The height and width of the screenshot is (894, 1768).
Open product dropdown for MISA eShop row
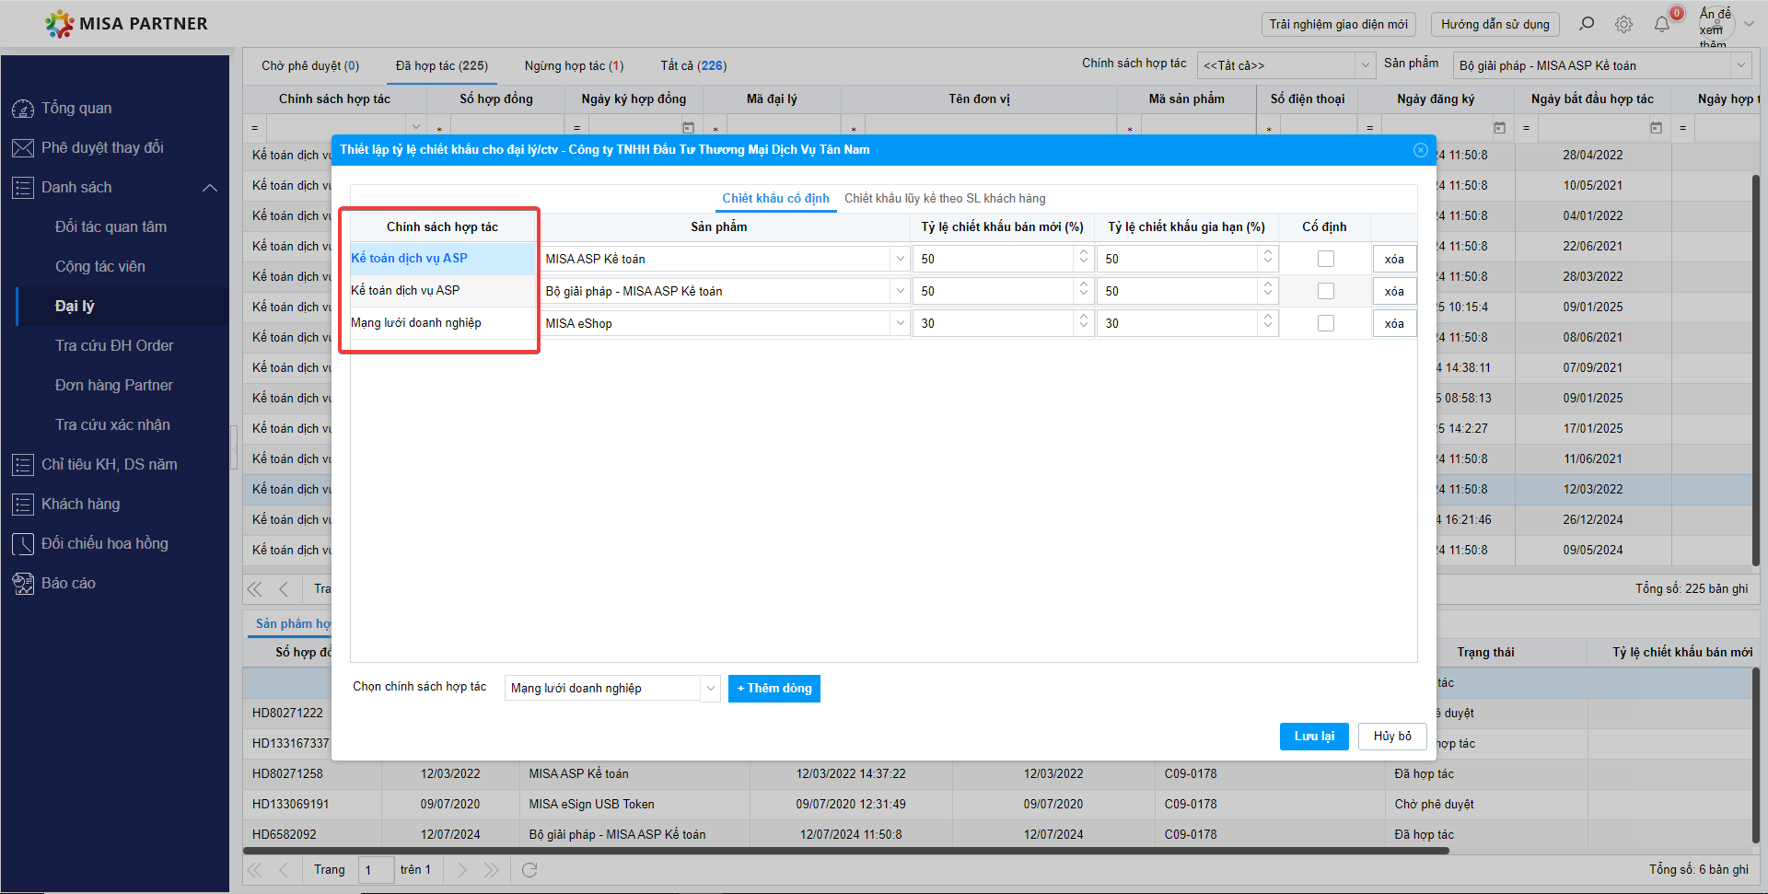pyautogui.click(x=900, y=324)
